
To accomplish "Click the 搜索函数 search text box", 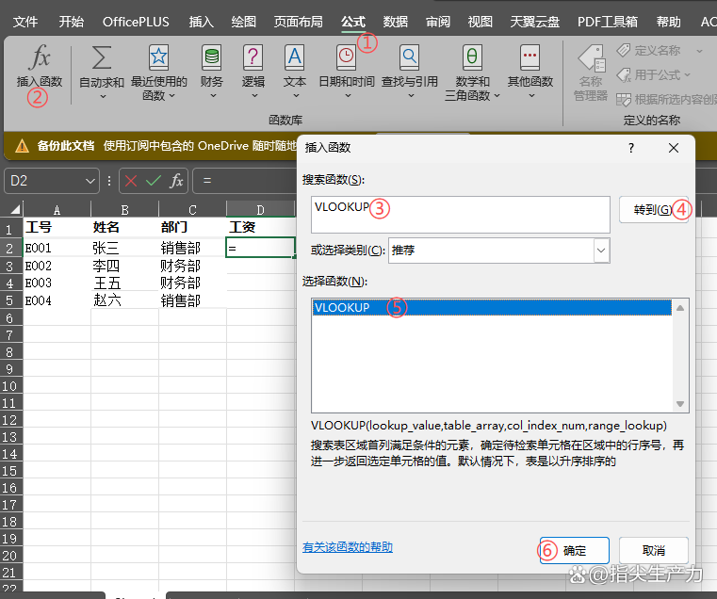I will point(461,215).
